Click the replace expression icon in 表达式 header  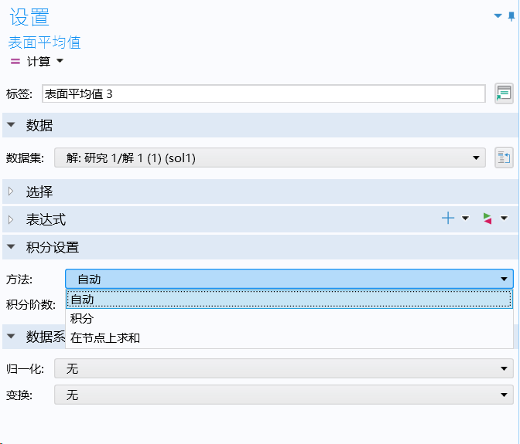click(487, 219)
